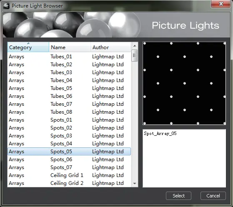233x207 pixels.
Task: Pick the Spots_03 picture light
Action: coord(69,136)
